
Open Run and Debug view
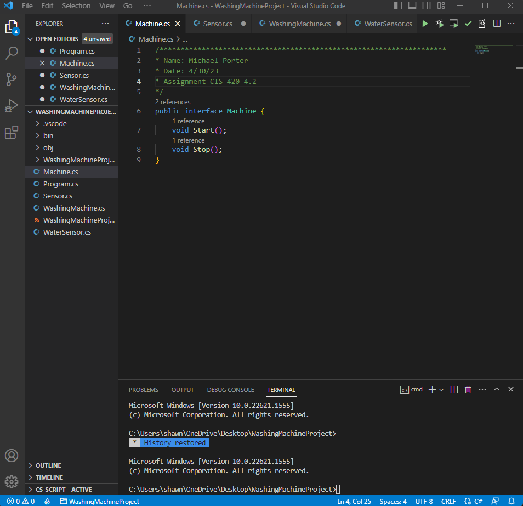tap(12, 106)
